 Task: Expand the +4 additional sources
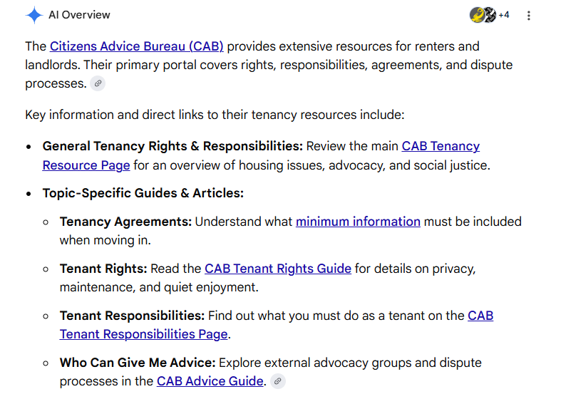[504, 15]
